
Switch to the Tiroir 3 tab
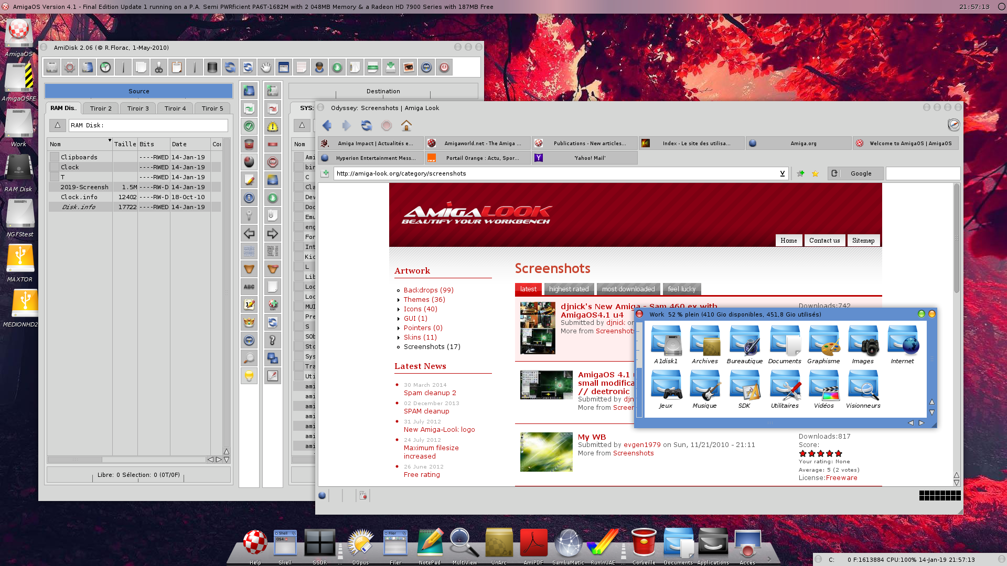point(138,108)
